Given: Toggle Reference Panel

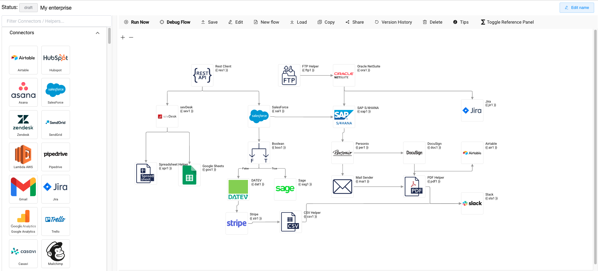Looking at the screenshot, I should click(507, 22).
